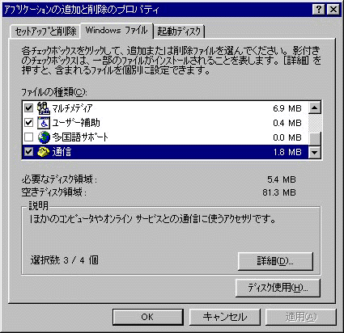Click the component list scrollbar thumb
This screenshot has width=344, height=333.
tap(314, 139)
